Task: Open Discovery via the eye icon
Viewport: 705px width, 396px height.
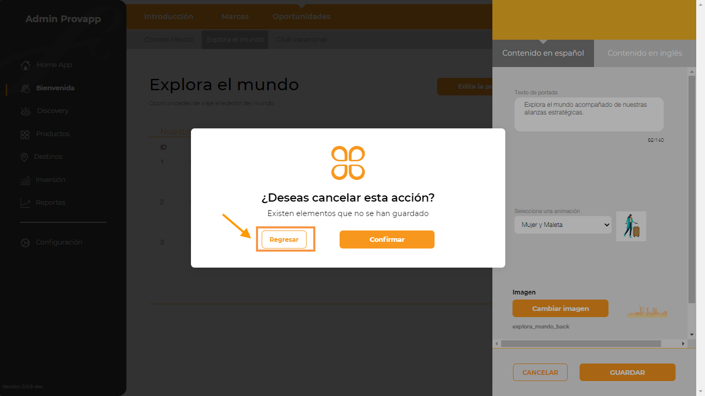Action: tap(26, 111)
